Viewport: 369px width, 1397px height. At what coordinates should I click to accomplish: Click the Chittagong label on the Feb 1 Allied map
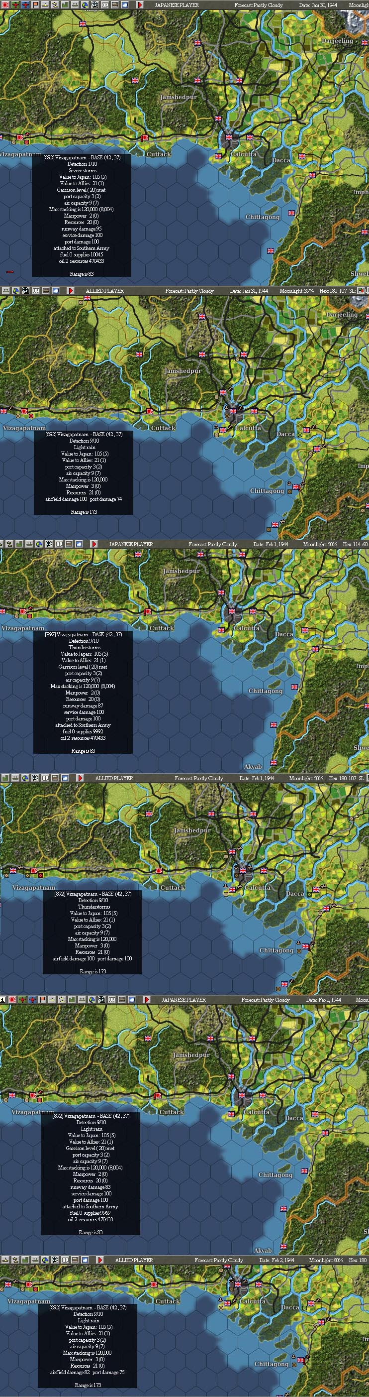[277, 950]
